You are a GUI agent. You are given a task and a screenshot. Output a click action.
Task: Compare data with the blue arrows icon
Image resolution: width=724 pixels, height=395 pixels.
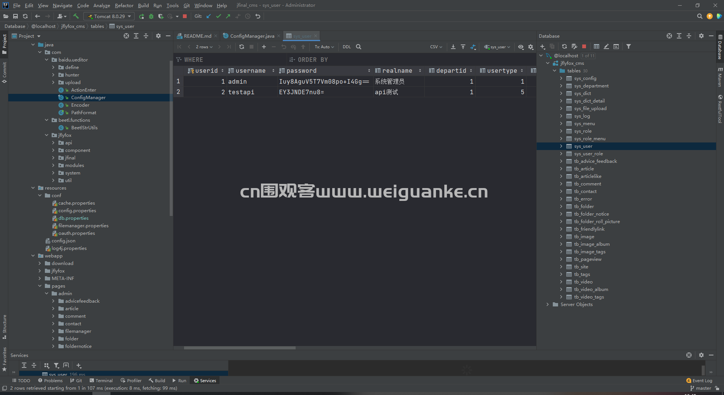pos(473,47)
